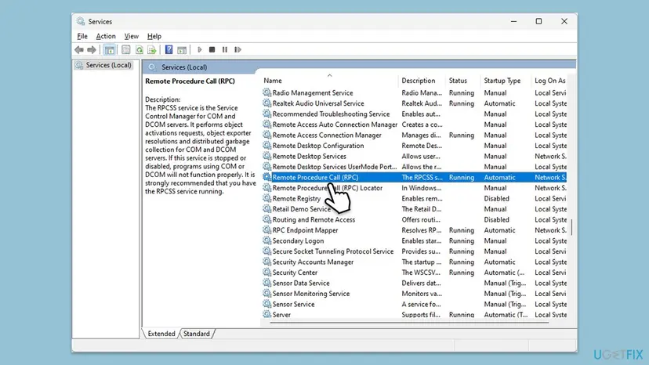Sort by the Description column header
The image size is (649, 365).
[422, 81]
